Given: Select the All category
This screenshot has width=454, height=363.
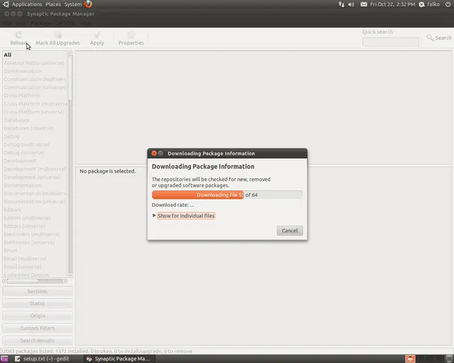Looking at the screenshot, I should tap(7, 54).
